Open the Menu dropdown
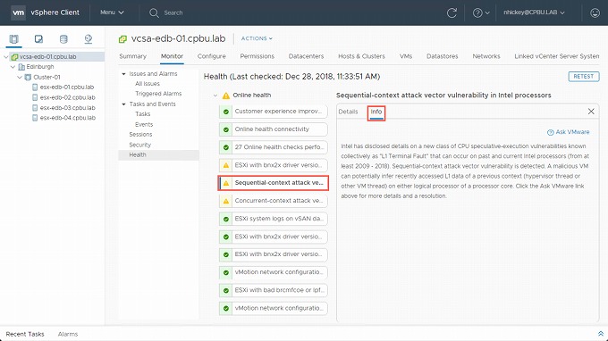This screenshot has width=608, height=341. (112, 12)
